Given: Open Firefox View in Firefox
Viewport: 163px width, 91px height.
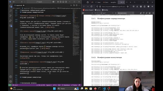Looking at the screenshot, I should [88, 2].
